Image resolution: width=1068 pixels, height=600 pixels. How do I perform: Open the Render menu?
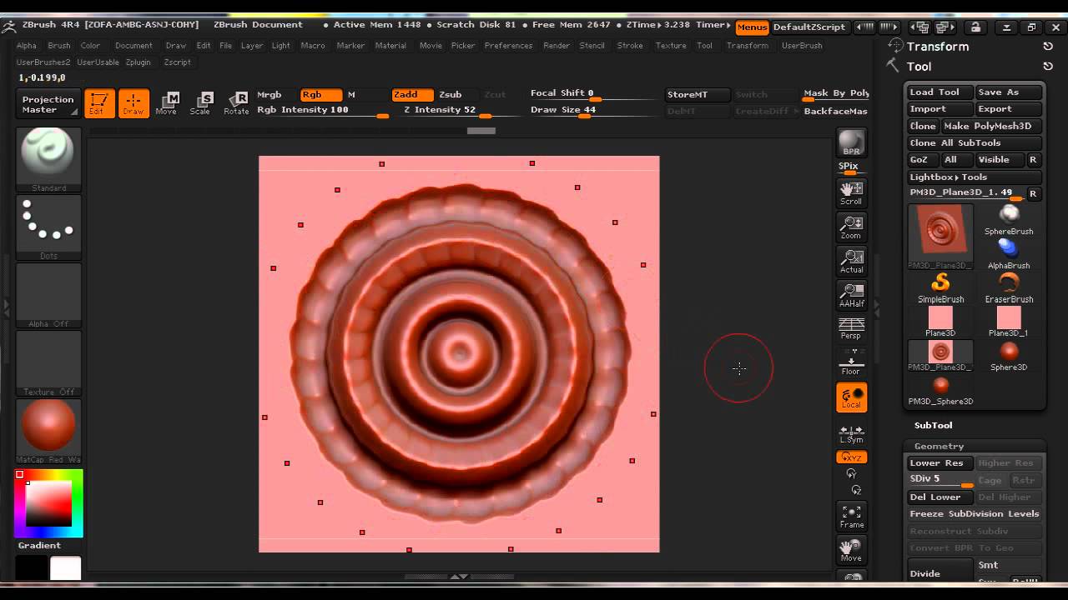[x=557, y=46]
